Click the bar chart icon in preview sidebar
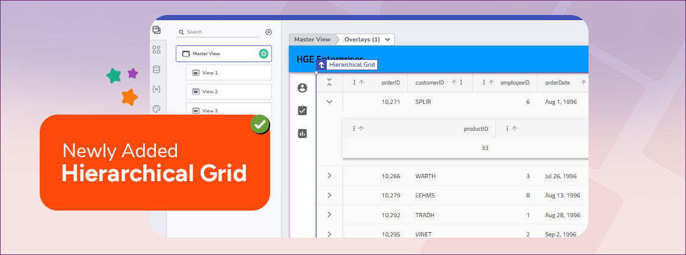The image size is (686, 255). point(302,133)
